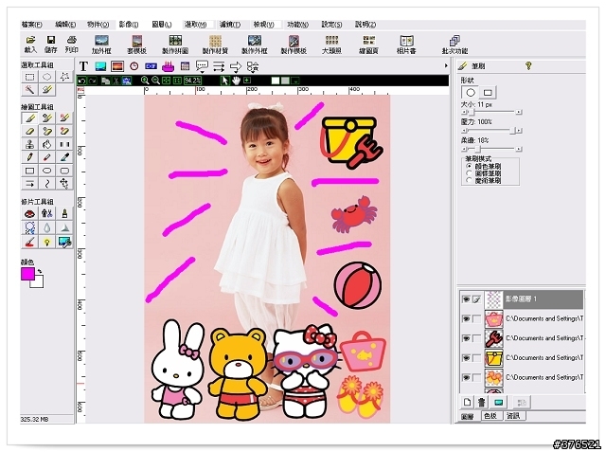Select the sharpen triangle tool
This screenshot has width=606, height=452.
pyautogui.click(x=64, y=227)
